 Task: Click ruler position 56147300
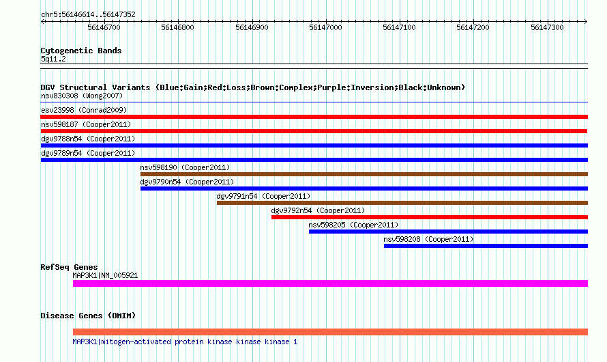coord(548,27)
